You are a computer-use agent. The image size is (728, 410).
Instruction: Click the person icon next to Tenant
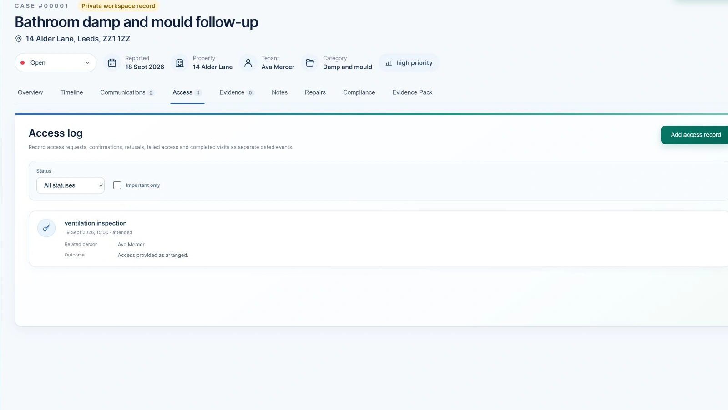click(x=248, y=63)
